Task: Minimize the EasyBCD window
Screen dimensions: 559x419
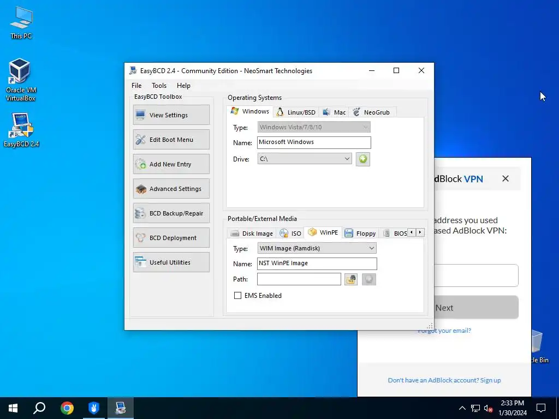Action: point(371,70)
